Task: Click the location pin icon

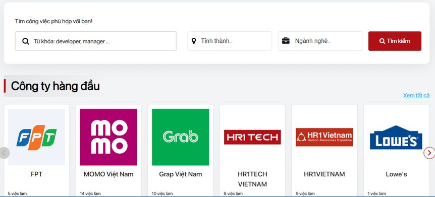Action: coord(194,41)
